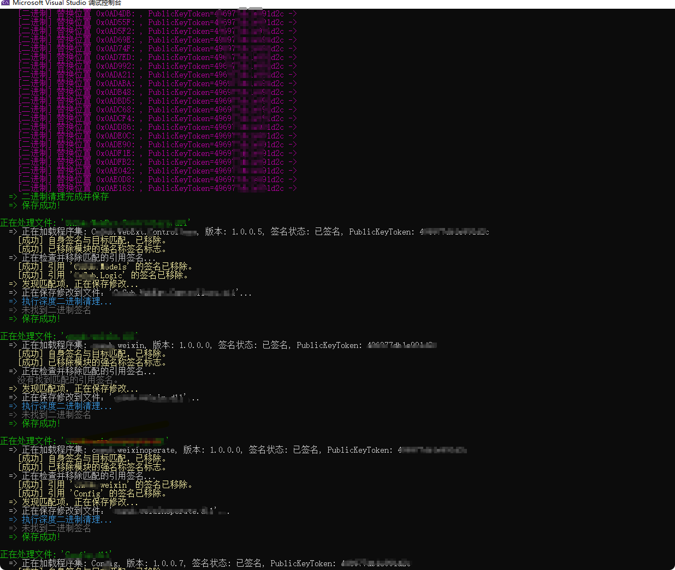Click the [二进制] tag on the 0x0ADE90 line
The image size is (675, 570).
(x=35, y=145)
